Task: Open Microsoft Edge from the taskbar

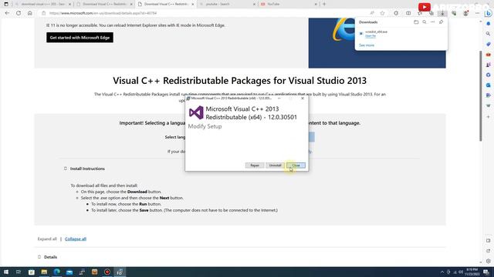Action: 56,272
